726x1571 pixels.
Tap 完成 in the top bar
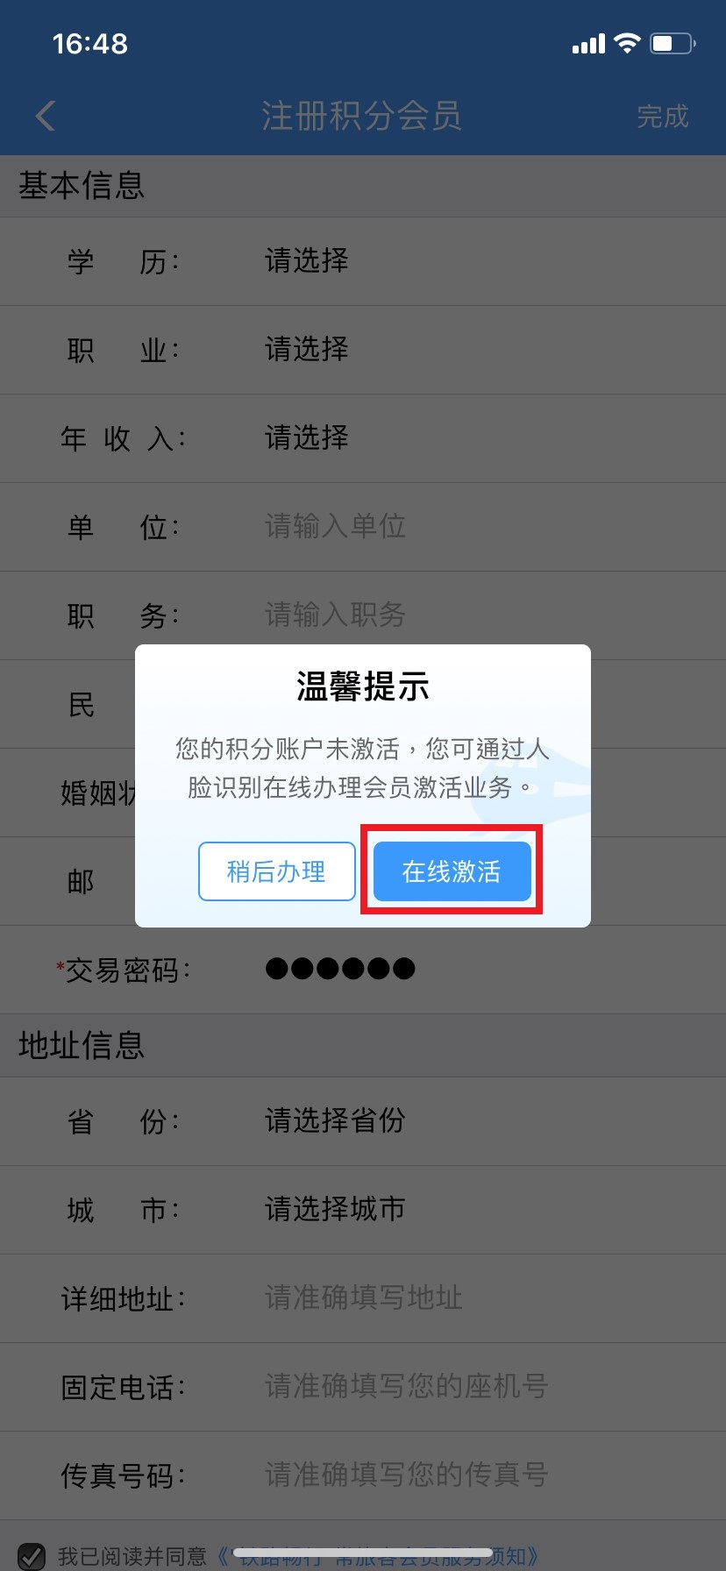coord(663,117)
